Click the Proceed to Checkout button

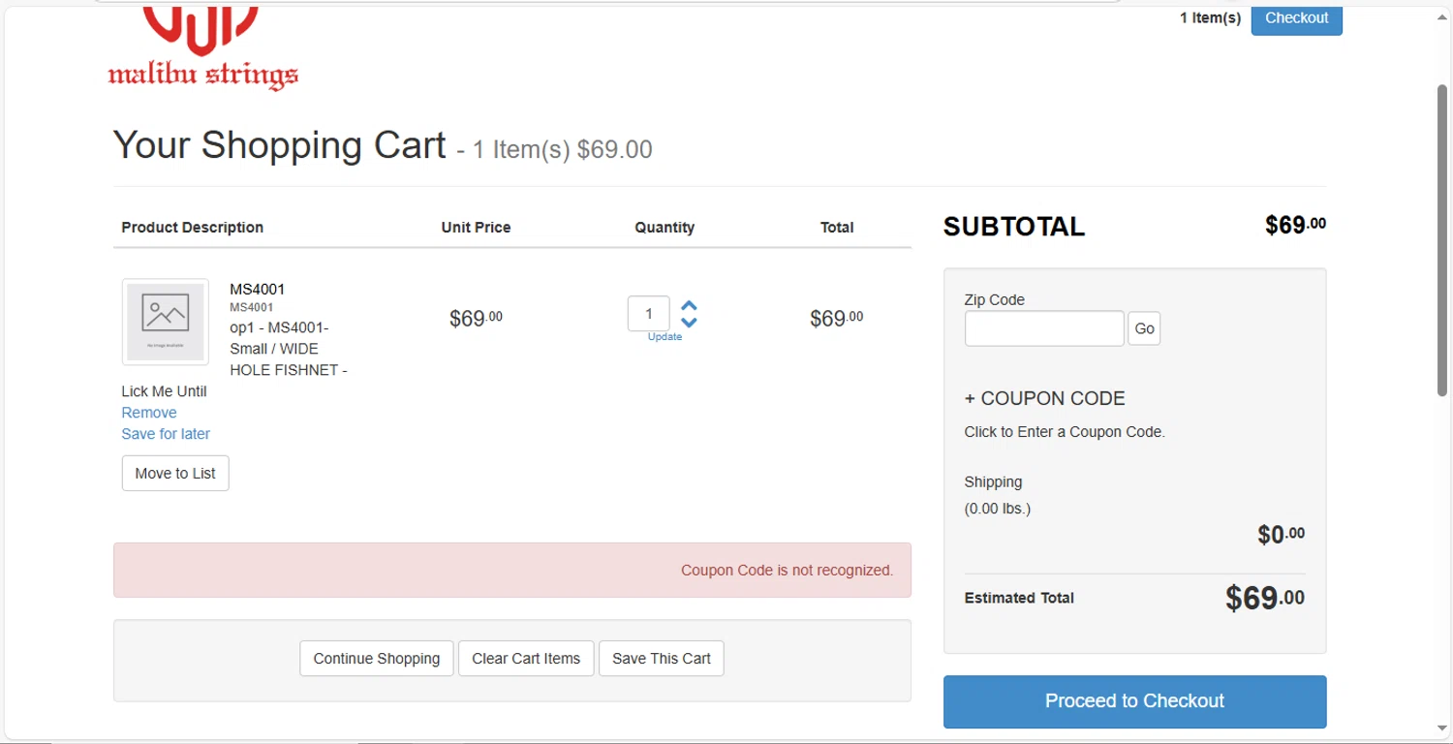click(1134, 701)
